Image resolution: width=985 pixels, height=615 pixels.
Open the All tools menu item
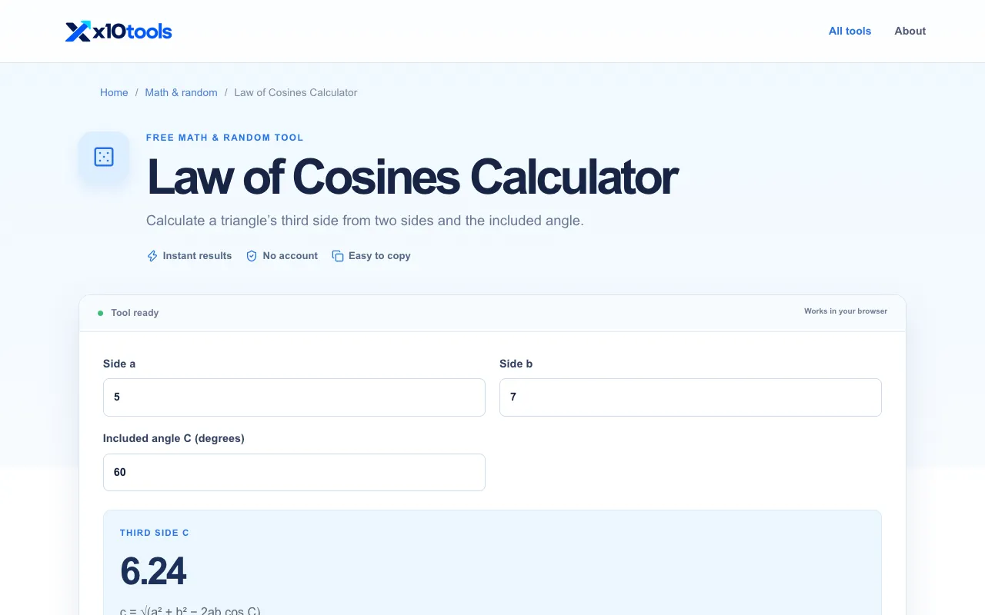click(x=850, y=31)
